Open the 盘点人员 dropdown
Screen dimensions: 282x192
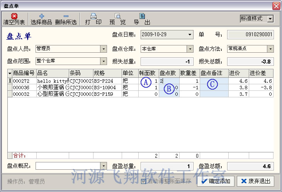tap(103, 49)
